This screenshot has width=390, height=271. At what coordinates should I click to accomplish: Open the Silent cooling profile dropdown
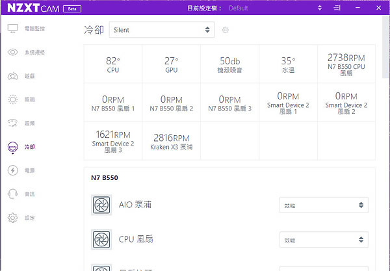click(162, 30)
